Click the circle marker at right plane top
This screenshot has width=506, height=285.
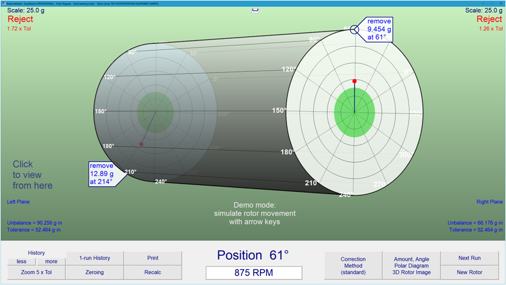[x=355, y=29]
